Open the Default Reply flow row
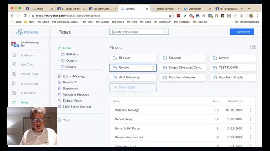 [x=182, y=119]
